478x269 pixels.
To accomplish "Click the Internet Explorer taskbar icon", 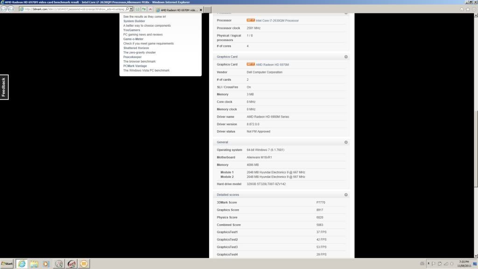I will coord(21,264).
